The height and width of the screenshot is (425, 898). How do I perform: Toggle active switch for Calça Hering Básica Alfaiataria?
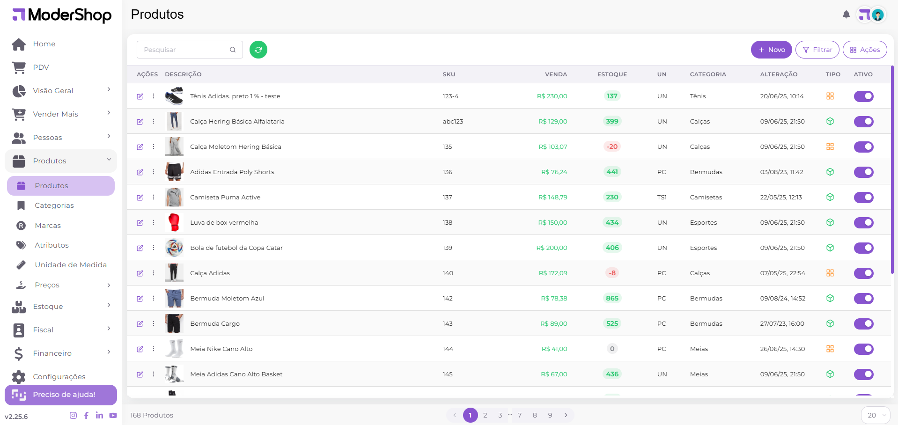click(863, 122)
